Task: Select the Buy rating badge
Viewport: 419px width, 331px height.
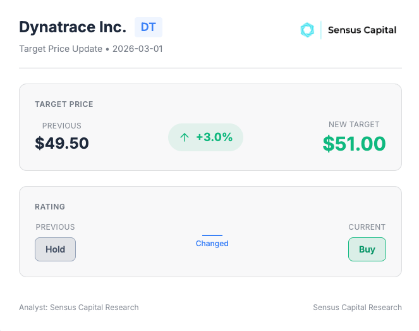Action: [x=367, y=249]
